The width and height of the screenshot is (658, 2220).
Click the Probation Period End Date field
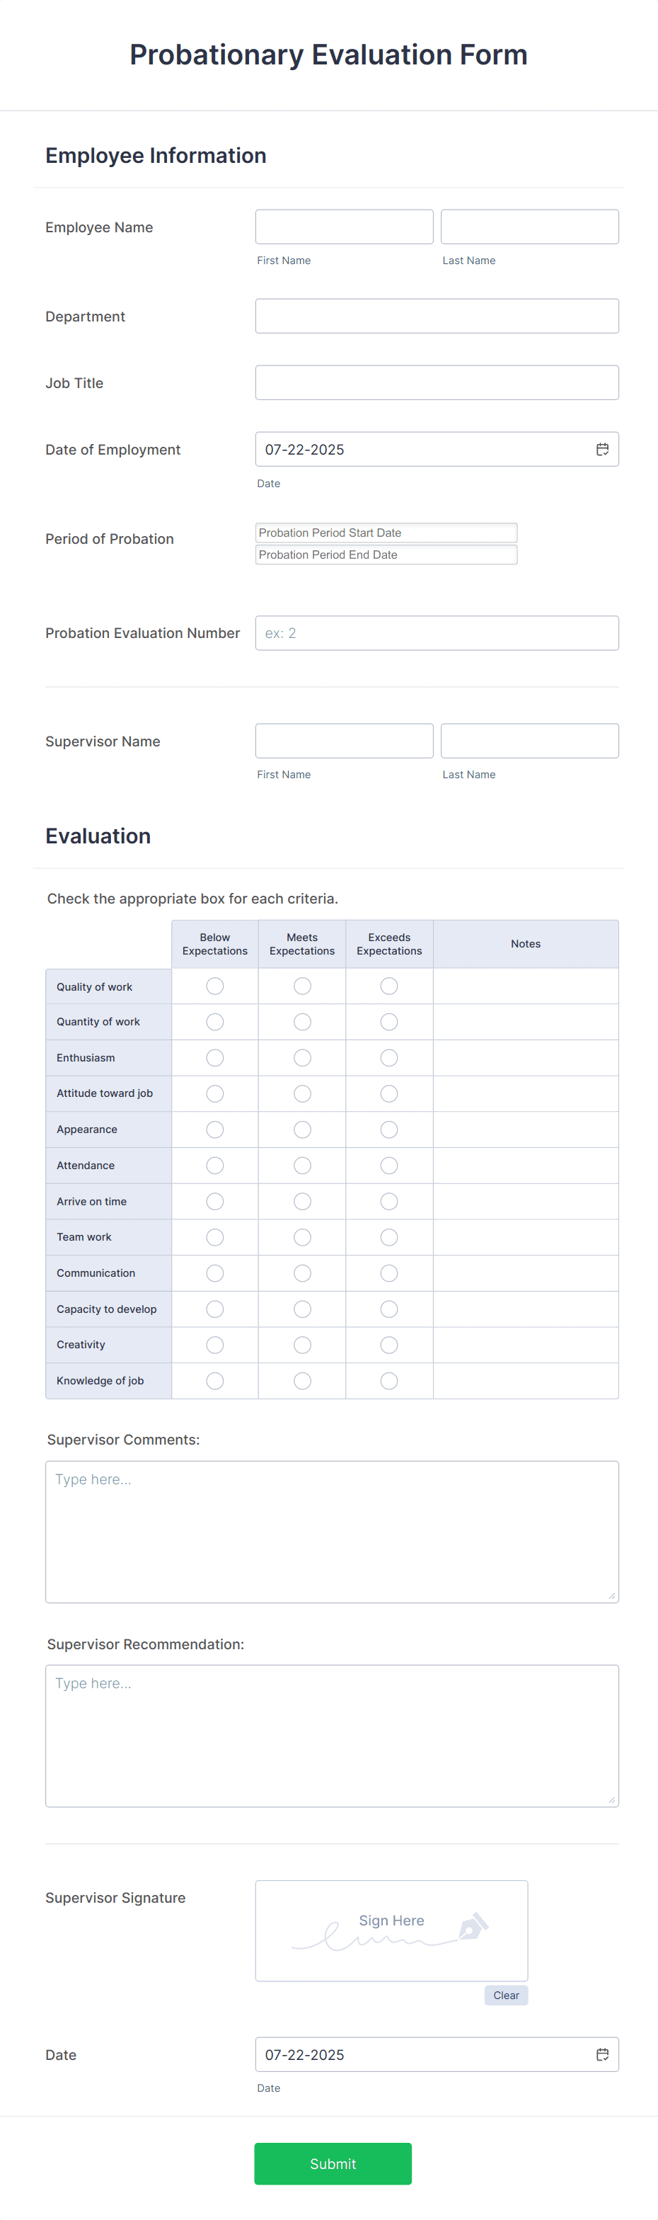tap(386, 554)
